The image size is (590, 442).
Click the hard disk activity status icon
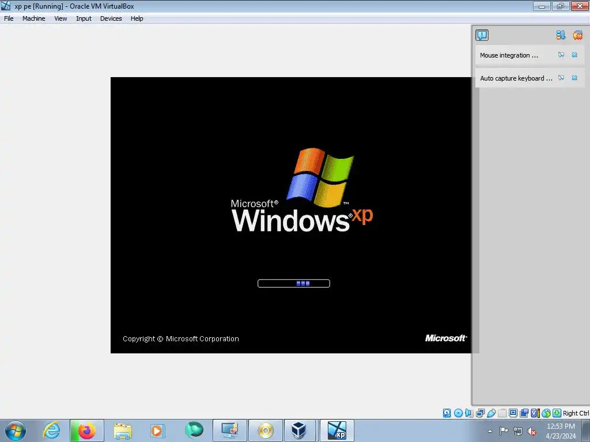447,413
